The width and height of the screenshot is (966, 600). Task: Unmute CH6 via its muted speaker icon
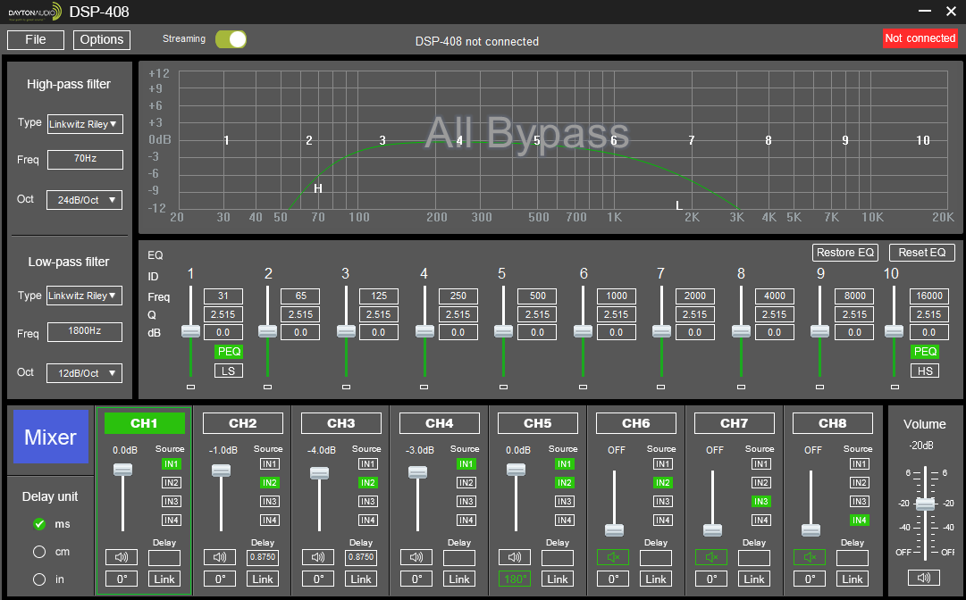[613, 557]
